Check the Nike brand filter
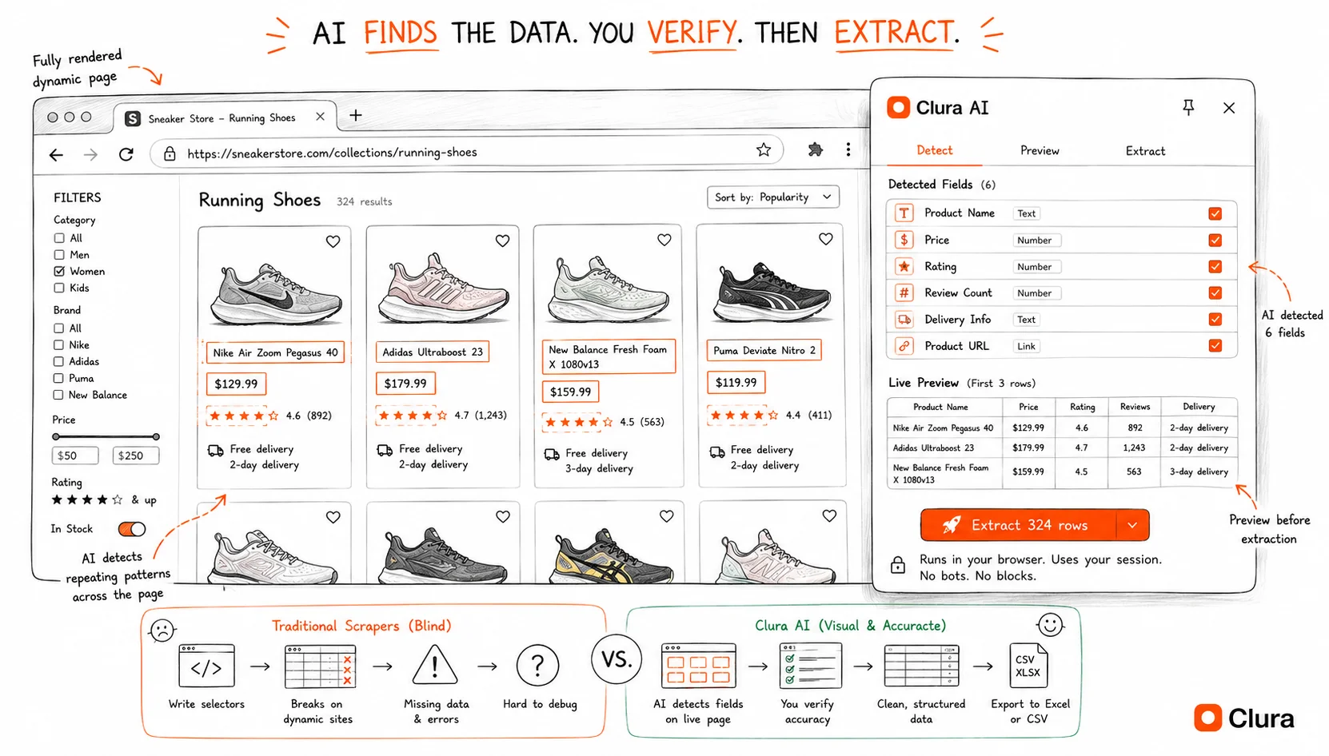Viewport: 1329px width, 756px height. pyautogui.click(x=58, y=345)
